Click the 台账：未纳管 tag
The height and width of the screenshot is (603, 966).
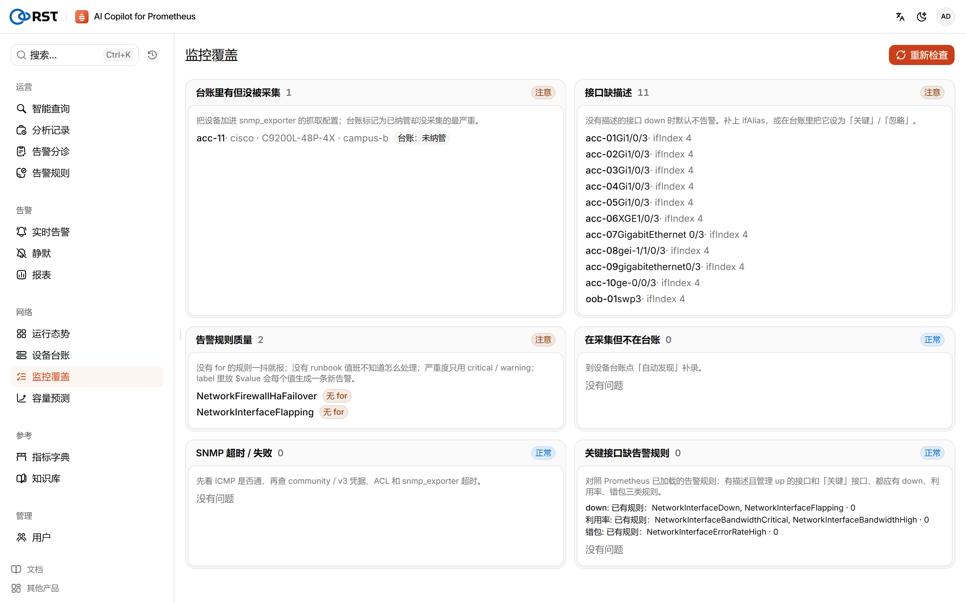point(422,138)
